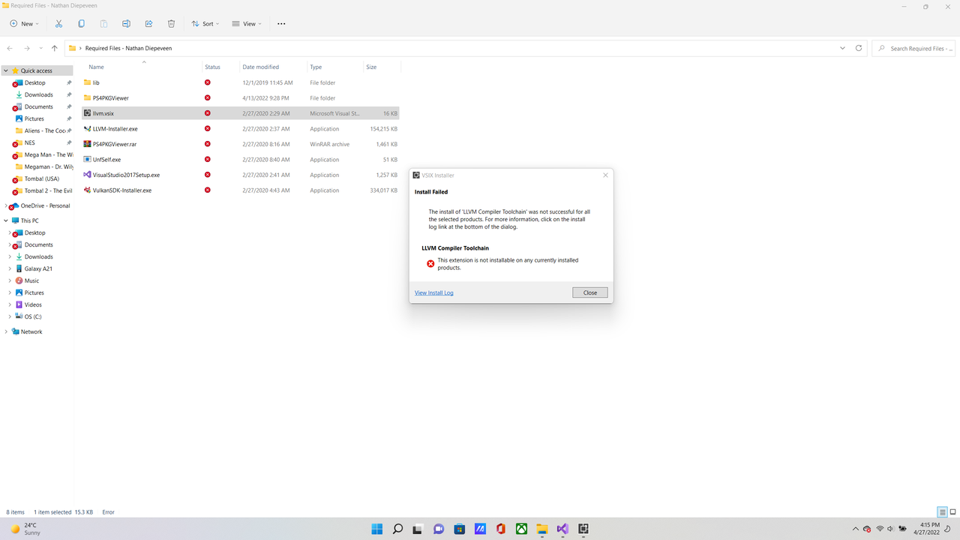This screenshot has width=960, height=540.
Task: Select the lib folder row
Action: (x=241, y=82)
